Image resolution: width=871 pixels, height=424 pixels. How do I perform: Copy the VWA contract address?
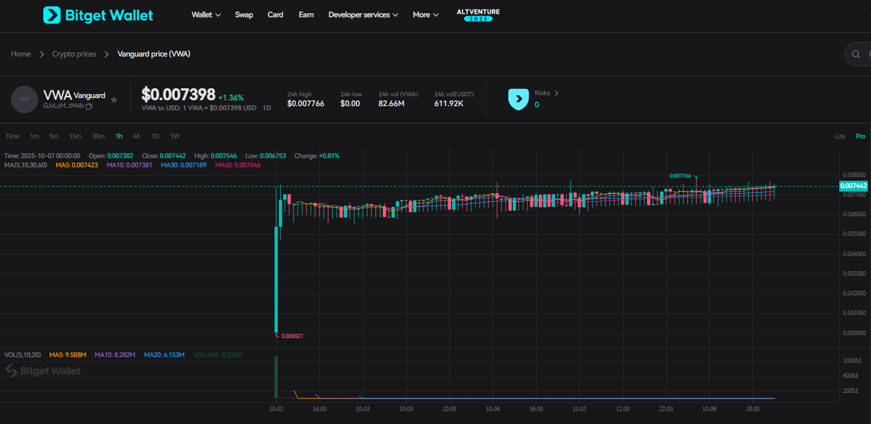point(89,106)
